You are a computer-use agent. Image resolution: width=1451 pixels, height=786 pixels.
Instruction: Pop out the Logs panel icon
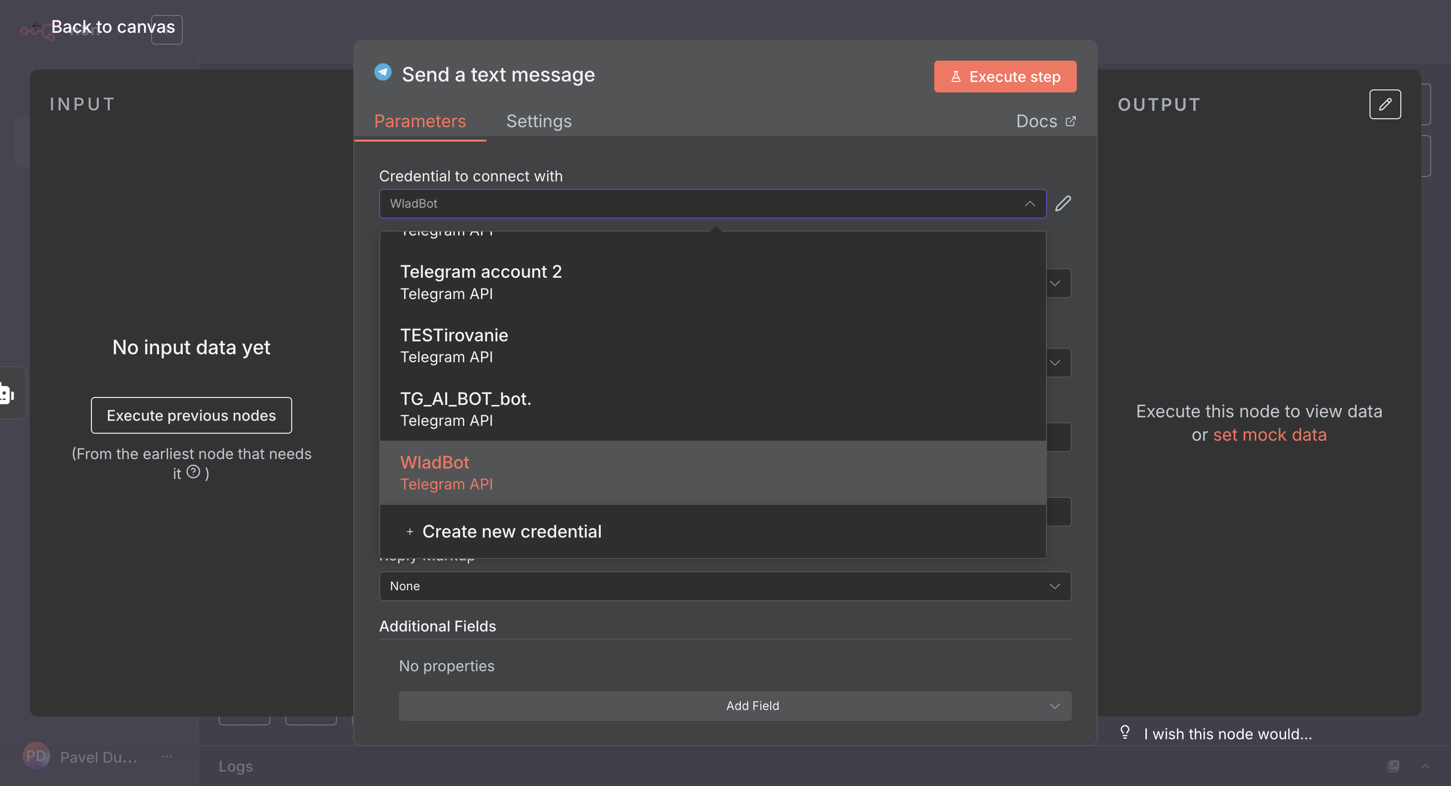(1393, 766)
